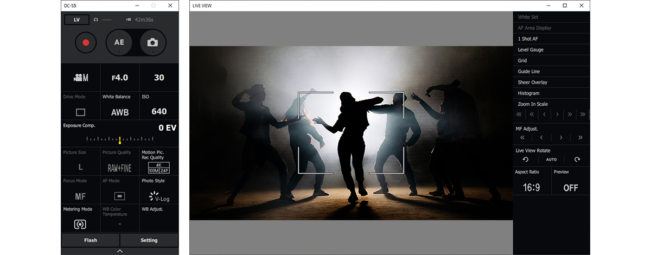
Task: Set Live View Rotate to AUTO
Action: coord(551,160)
